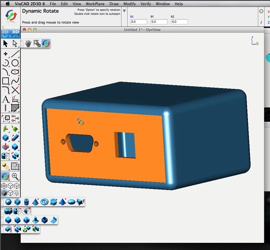270x250 pixels.
Task: Create a Pyramid primitive
Action: click(x=62, y=202)
